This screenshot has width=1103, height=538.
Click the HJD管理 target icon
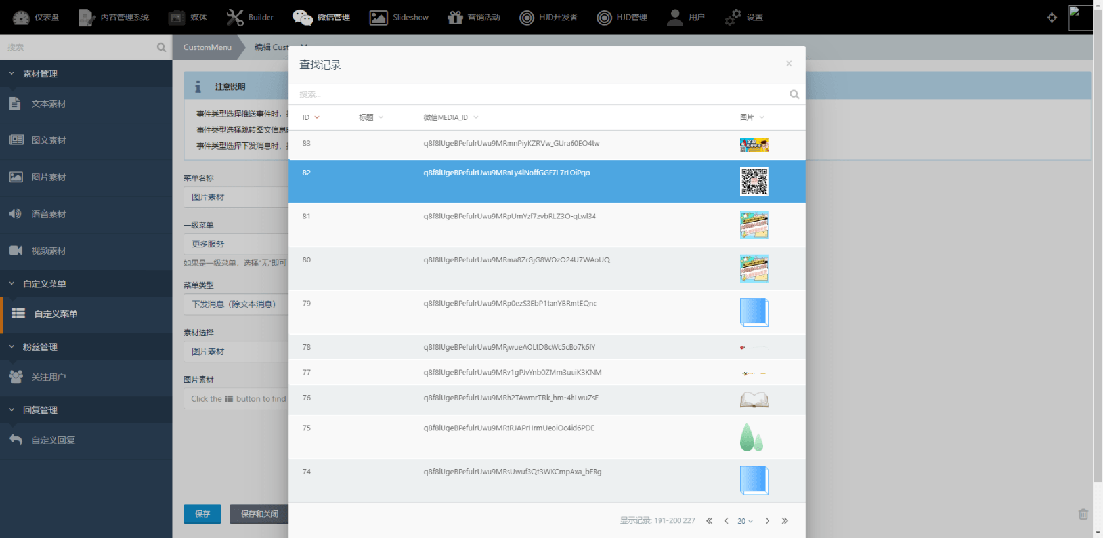[604, 18]
